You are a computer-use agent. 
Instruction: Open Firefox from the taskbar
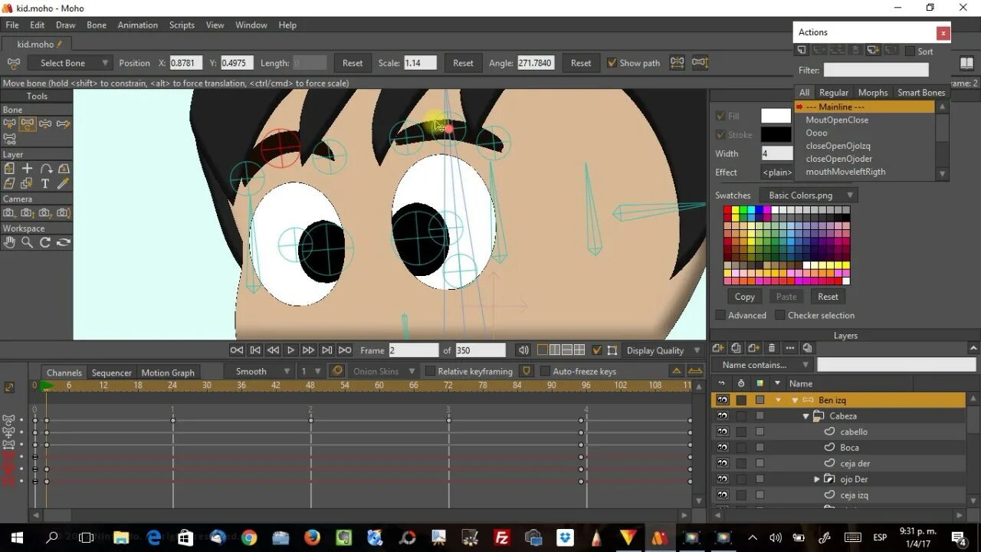(x=311, y=537)
